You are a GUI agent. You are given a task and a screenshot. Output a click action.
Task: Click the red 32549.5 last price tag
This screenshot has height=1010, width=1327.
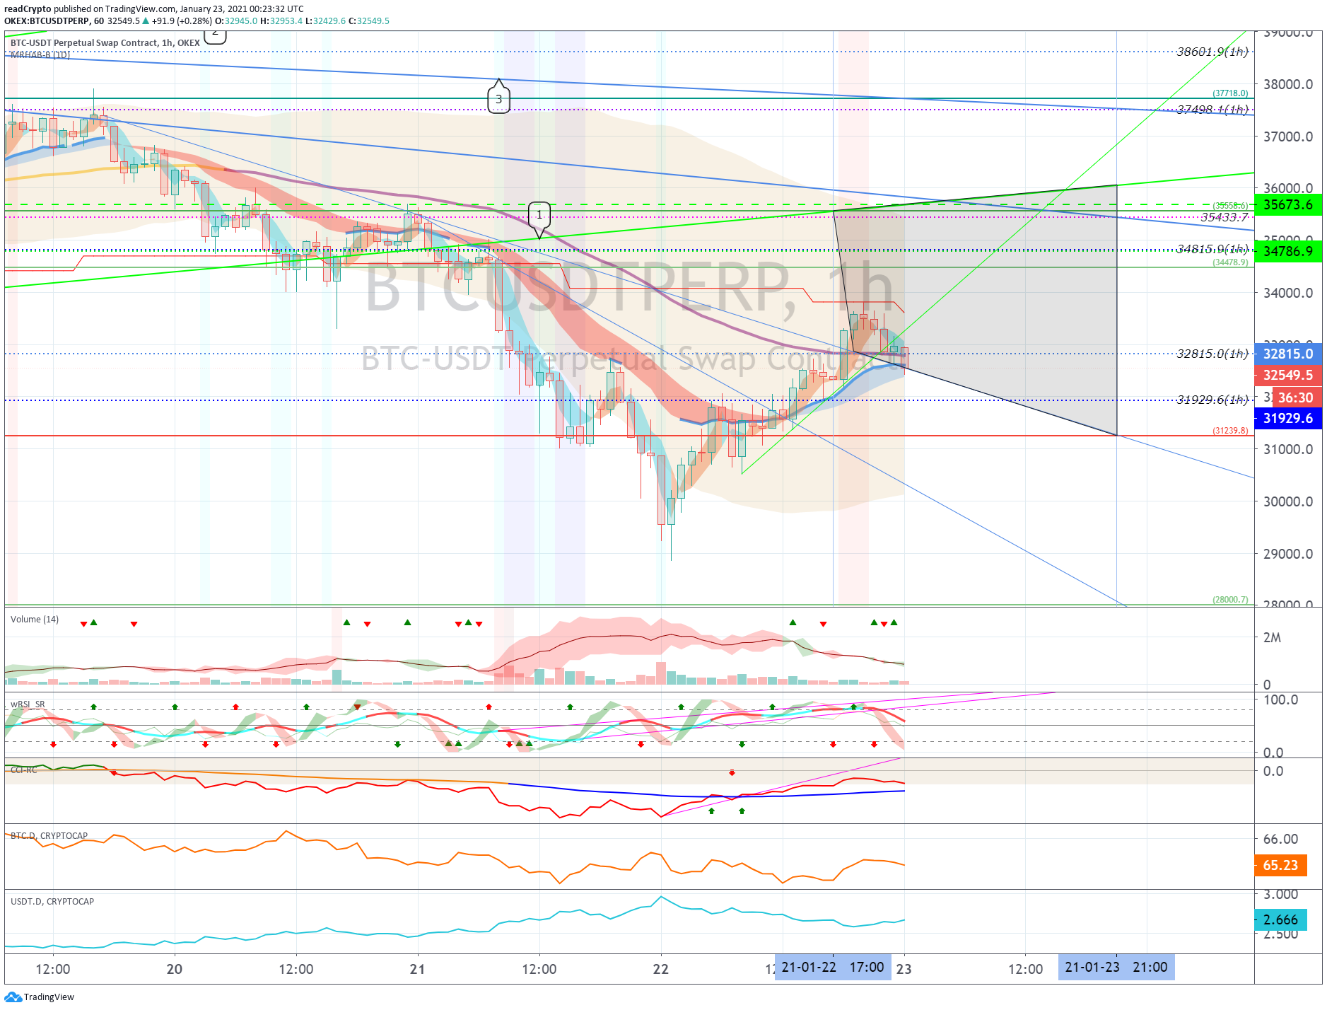coord(1288,375)
